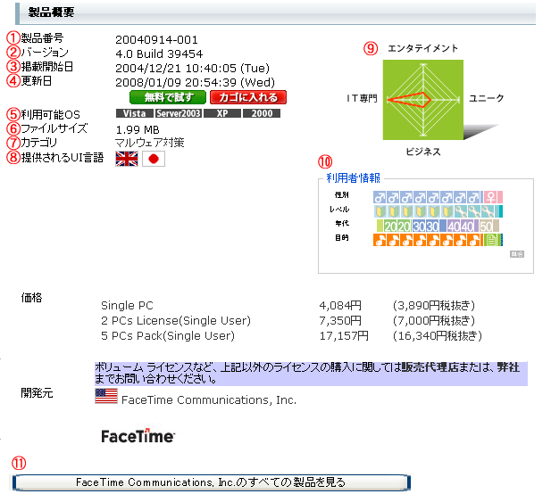This screenshot has width=551, height=494.
Task: Select the Server2003 OS badge
Action: (x=179, y=113)
